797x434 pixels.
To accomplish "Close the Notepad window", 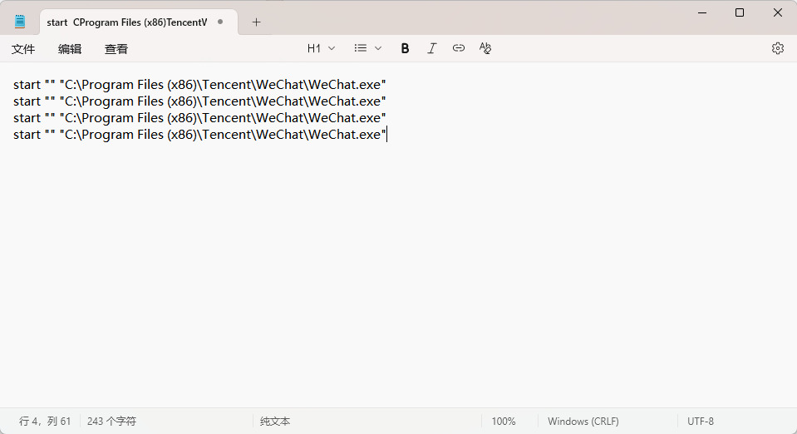I will click(778, 12).
